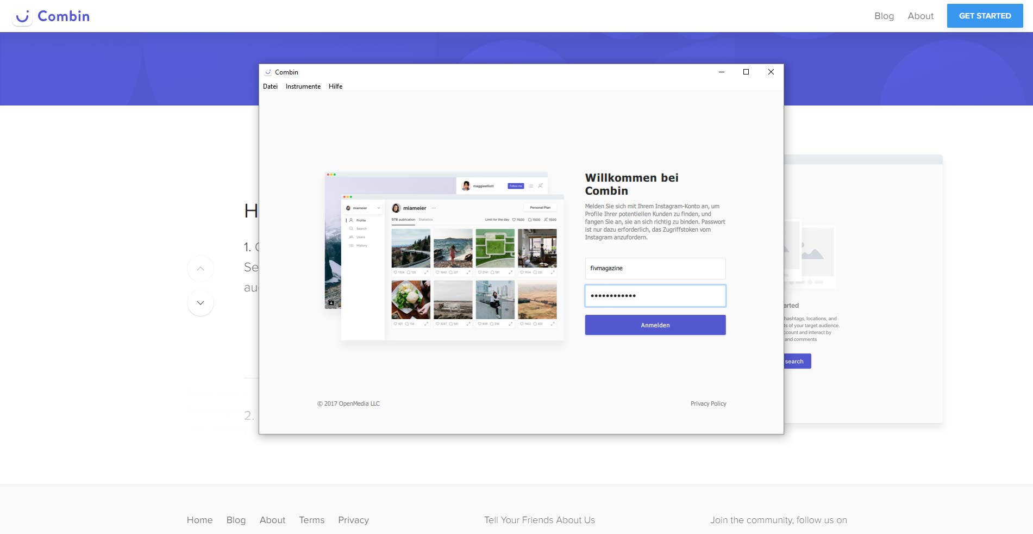The image size is (1033, 534).
Task: Open the About link in the top navigation
Action: 921,16
